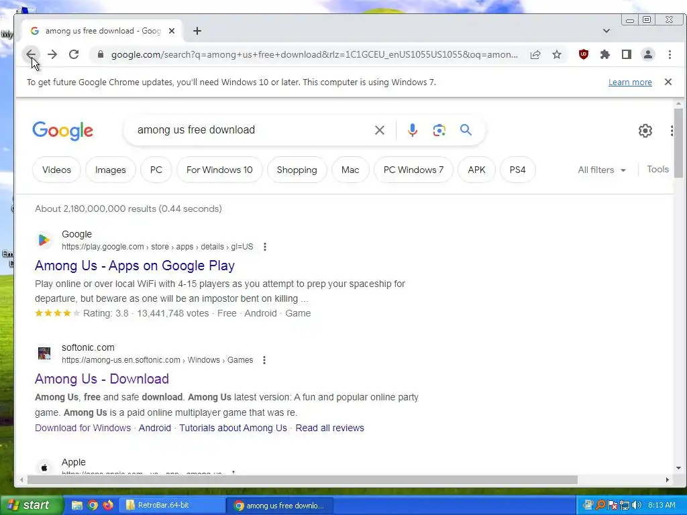
Task: Launch Chrome from the quick launch
Action: click(x=93, y=506)
